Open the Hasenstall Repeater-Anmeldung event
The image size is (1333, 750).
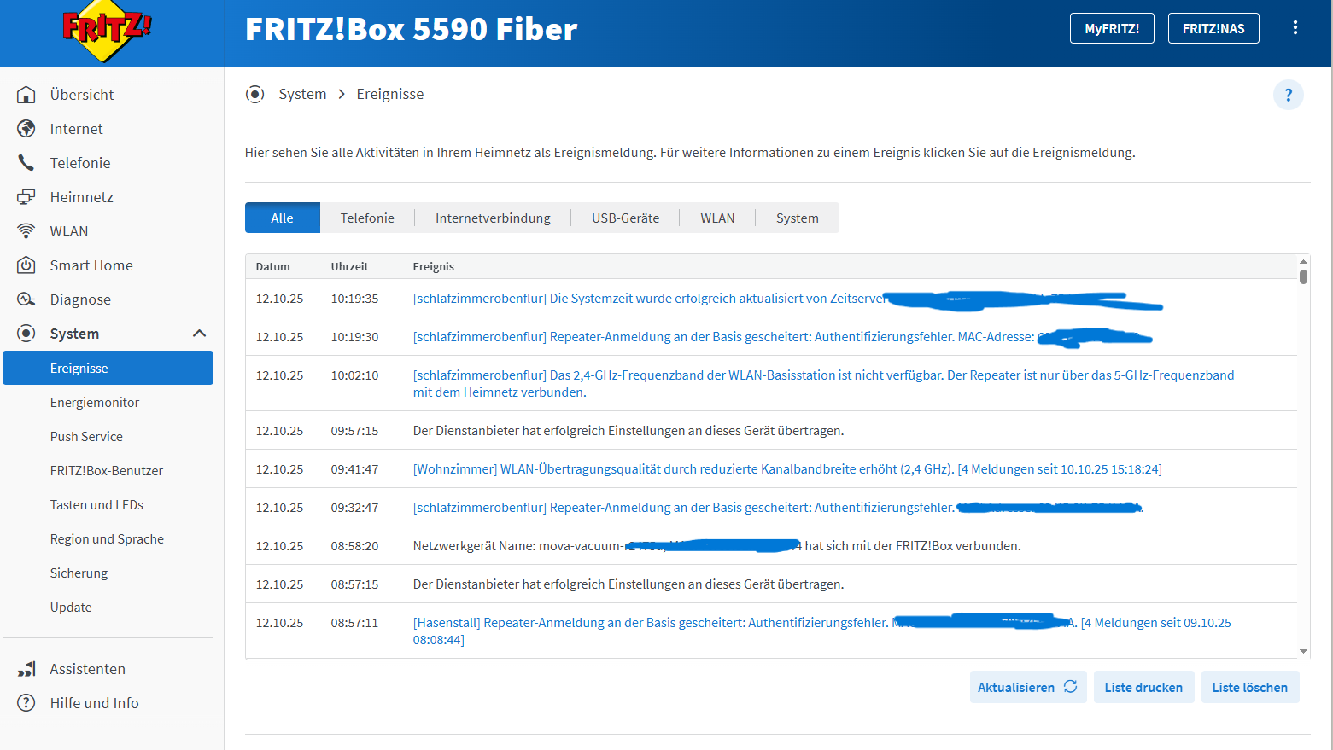coord(821,631)
